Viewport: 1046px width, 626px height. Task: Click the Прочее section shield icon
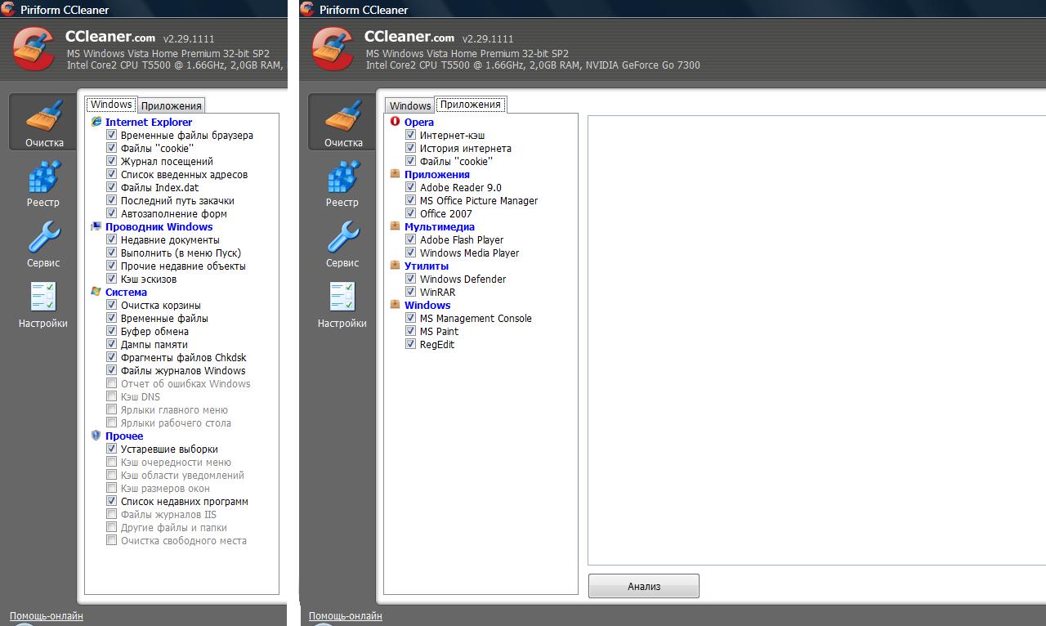96,436
